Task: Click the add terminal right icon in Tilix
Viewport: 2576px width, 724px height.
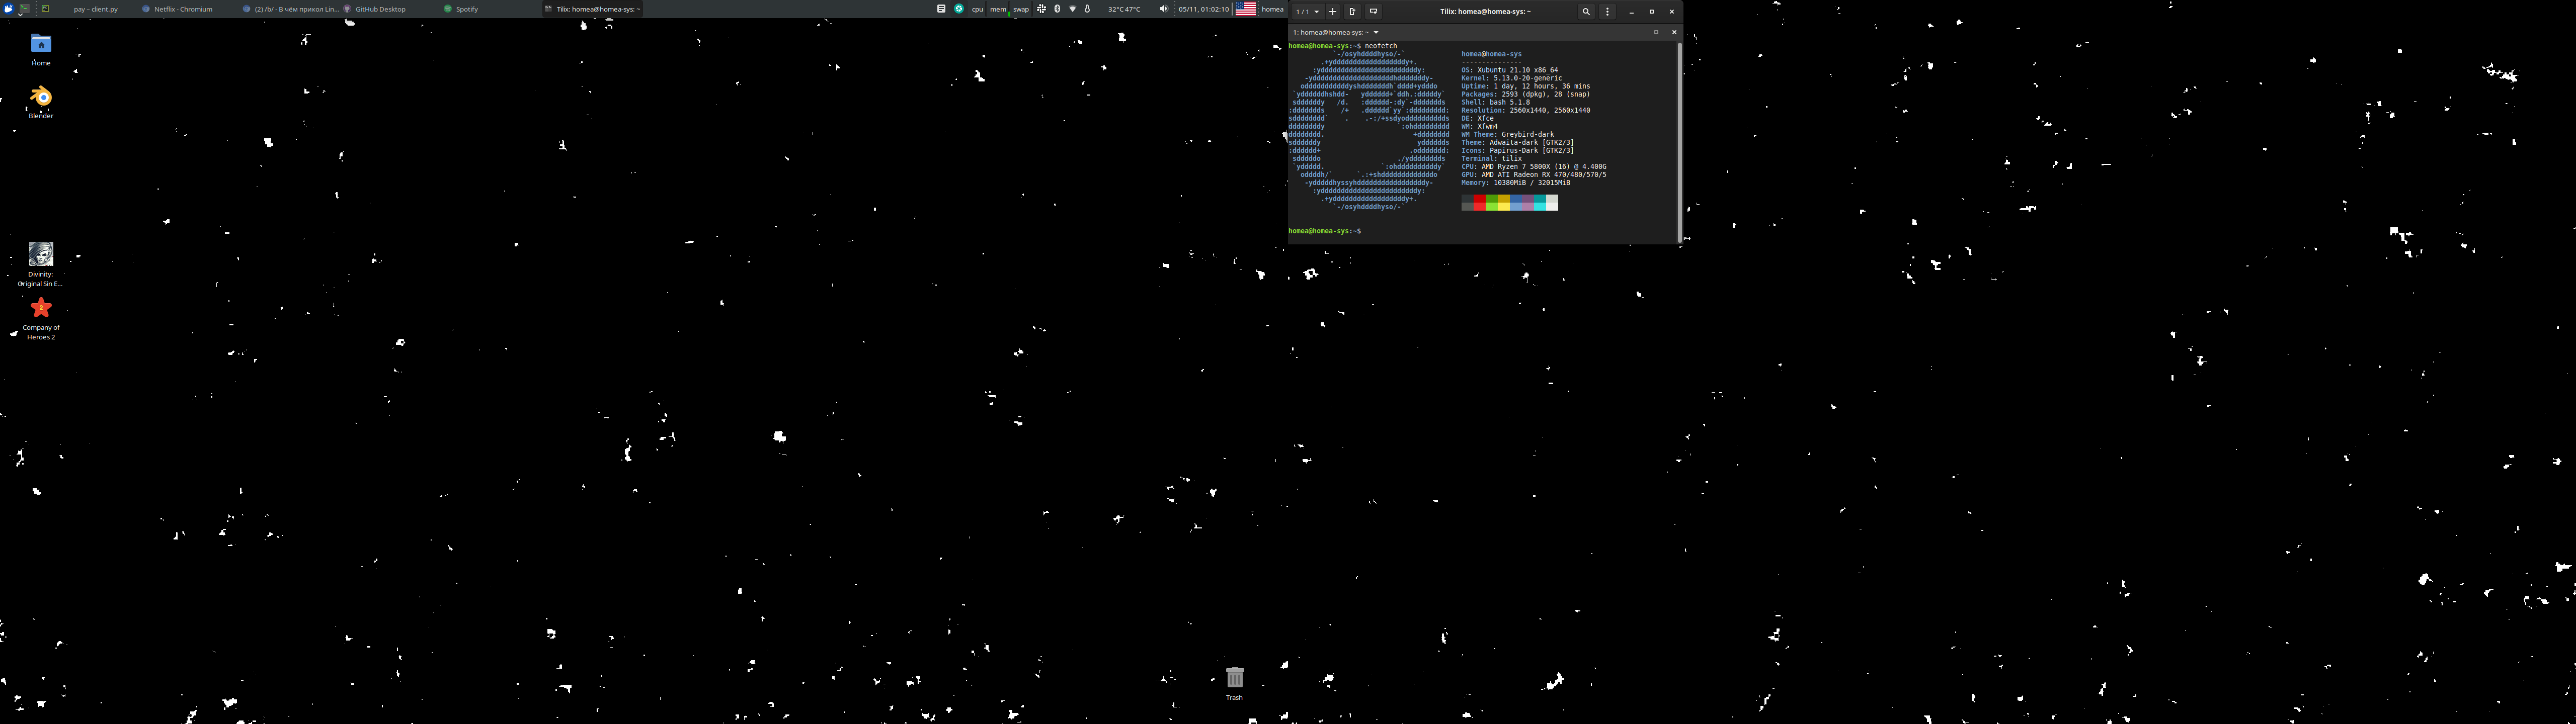Action: 1352,12
